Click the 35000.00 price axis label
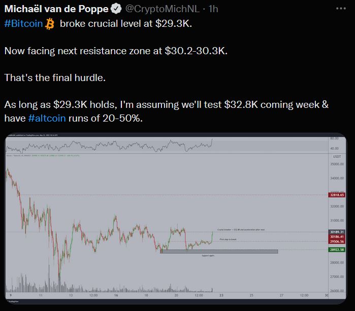The width and height of the screenshot is (355, 311). [x=335, y=164]
